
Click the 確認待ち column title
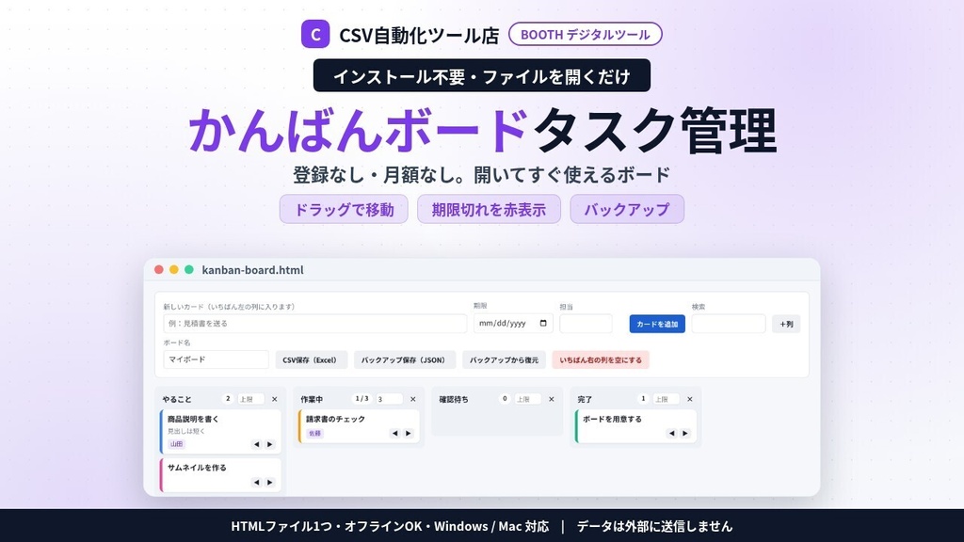coord(454,399)
